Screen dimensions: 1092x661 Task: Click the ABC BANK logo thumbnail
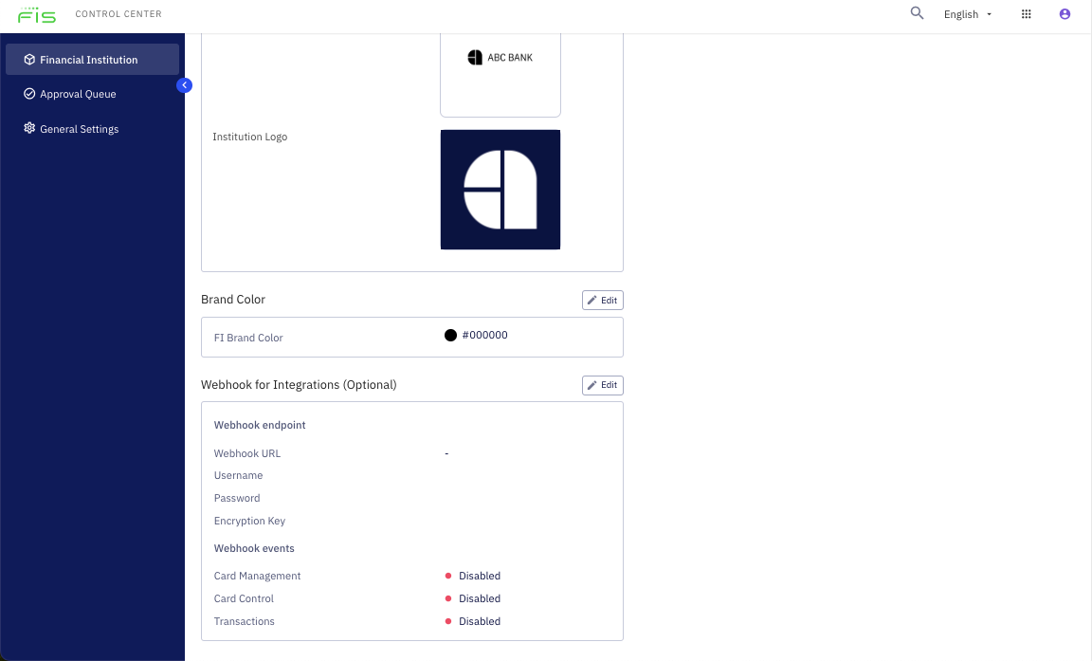click(500, 57)
